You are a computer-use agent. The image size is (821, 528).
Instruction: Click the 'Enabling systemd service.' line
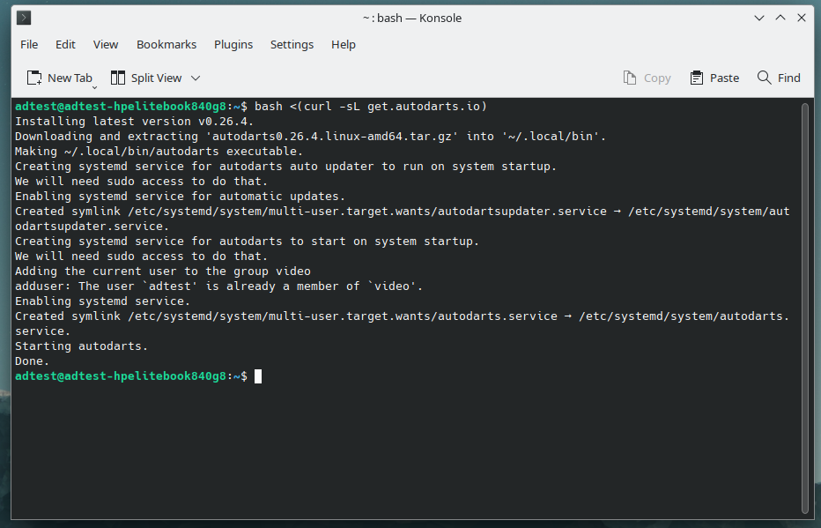point(102,301)
